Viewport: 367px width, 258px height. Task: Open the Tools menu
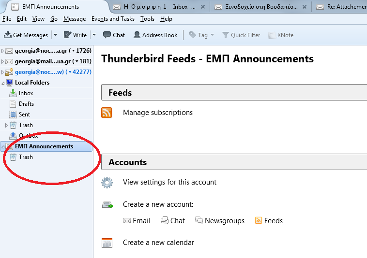tap(147, 19)
